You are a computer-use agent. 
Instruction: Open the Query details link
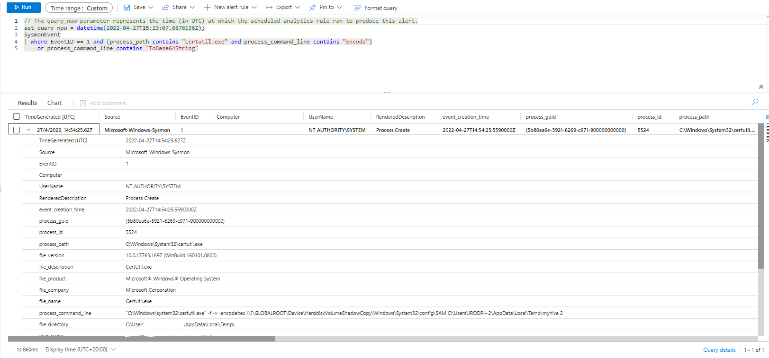tap(719, 350)
